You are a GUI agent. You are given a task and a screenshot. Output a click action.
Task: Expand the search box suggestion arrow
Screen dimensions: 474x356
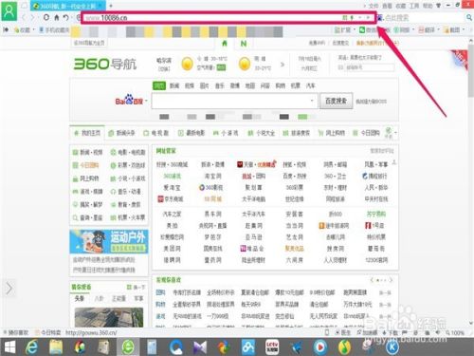[312, 101]
